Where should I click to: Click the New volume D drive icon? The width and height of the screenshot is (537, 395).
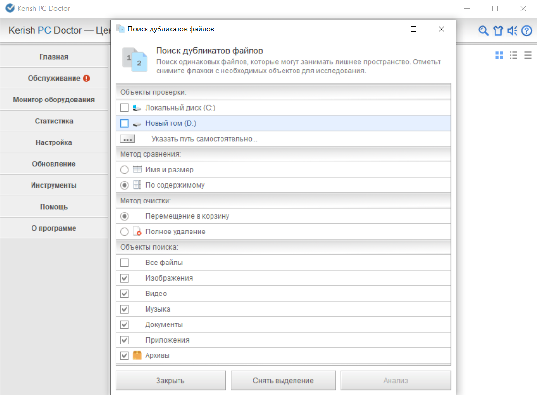click(137, 124)
